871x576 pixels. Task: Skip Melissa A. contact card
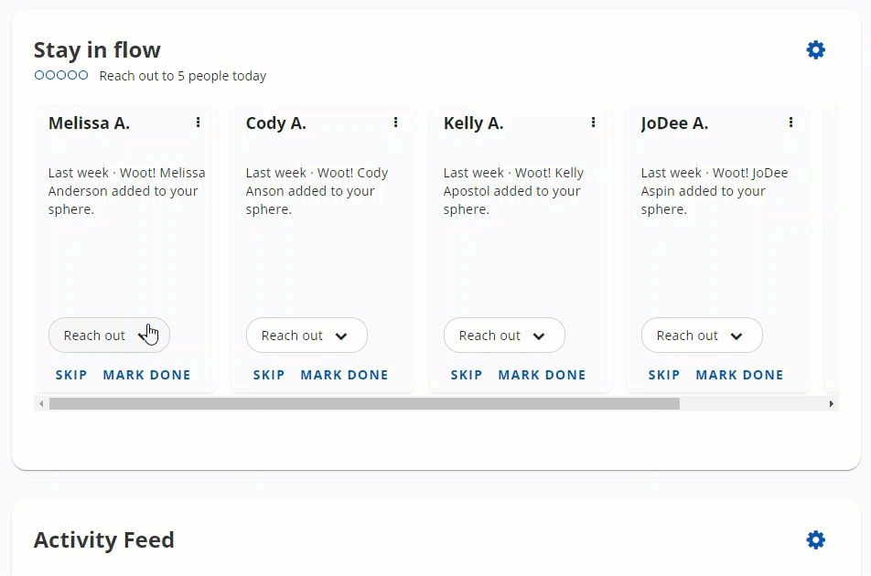click(71, 375)
